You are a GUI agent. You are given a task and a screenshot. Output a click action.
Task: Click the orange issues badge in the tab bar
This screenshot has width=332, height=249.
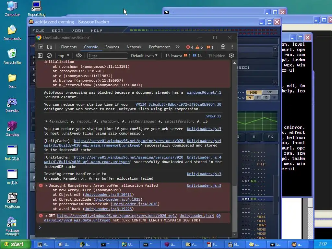(210, 47)
